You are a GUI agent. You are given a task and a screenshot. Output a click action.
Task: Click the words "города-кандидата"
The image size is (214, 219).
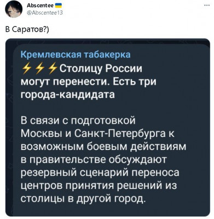click(68, 95)
